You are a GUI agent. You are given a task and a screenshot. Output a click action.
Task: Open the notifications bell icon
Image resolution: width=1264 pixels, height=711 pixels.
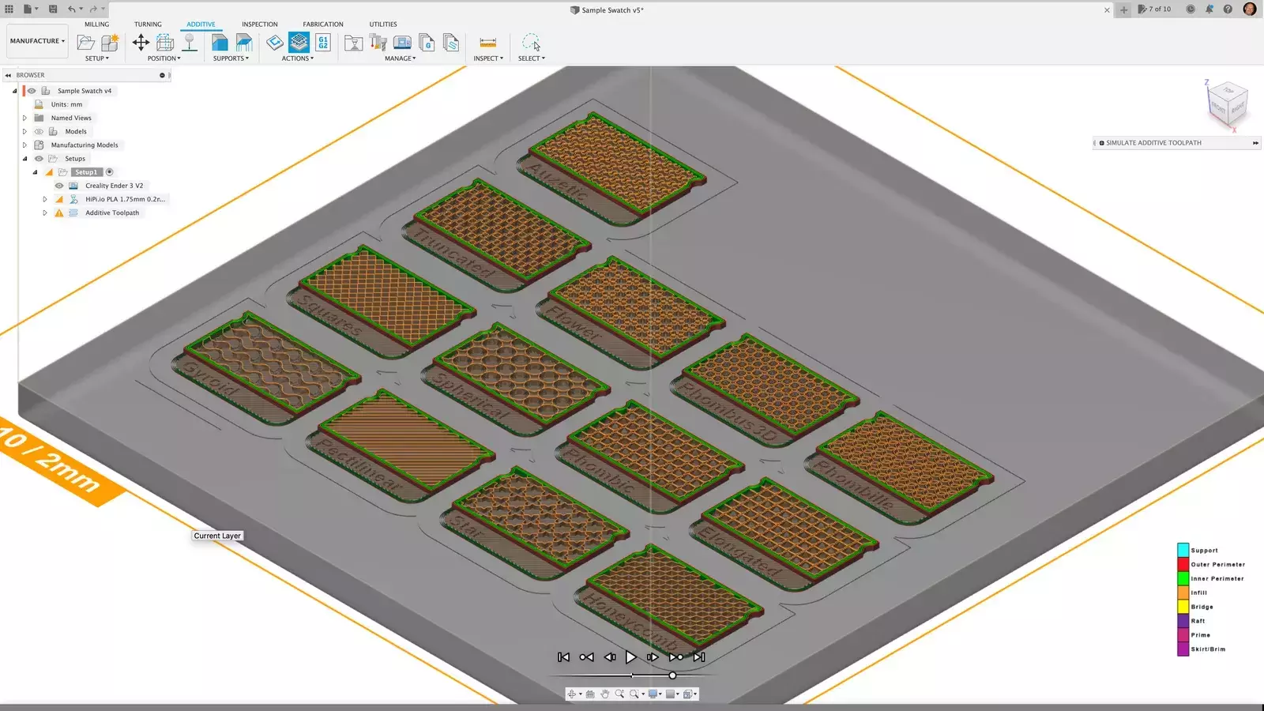(x=1209, y=9)
